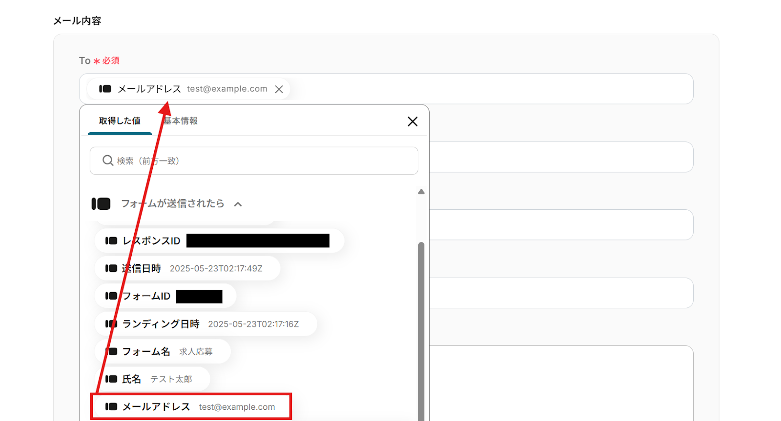781x421 pixels.
Task: Select the 送信日時 value
Action: 187,268
